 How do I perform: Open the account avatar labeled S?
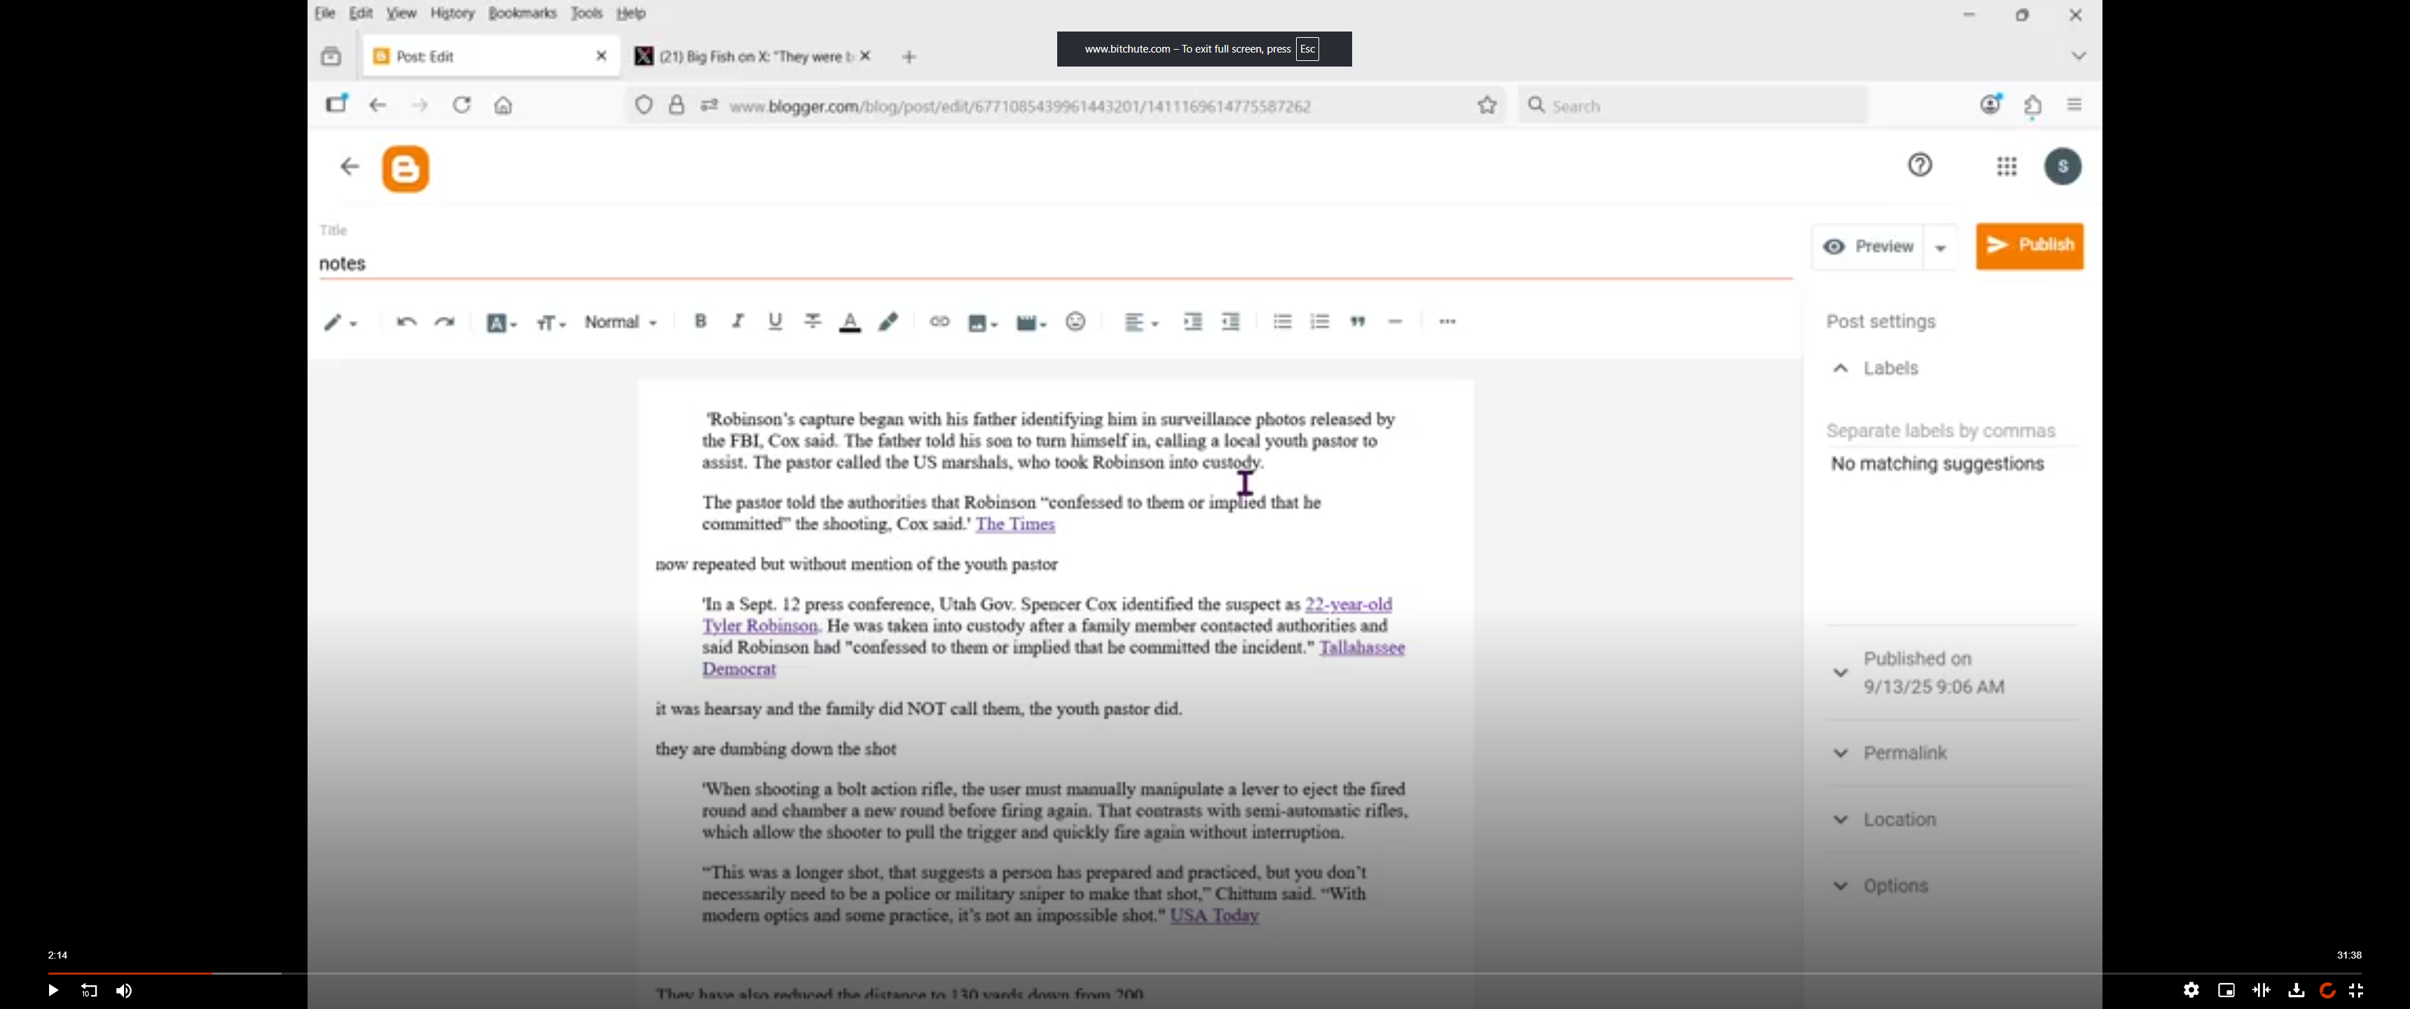pos(2062,167)
